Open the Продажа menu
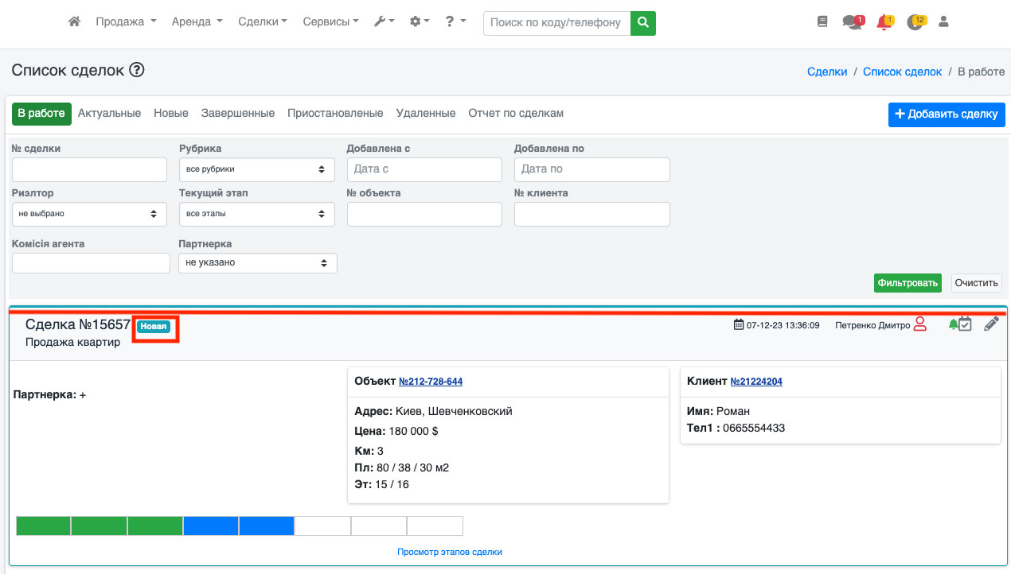 tap(126, 22)
